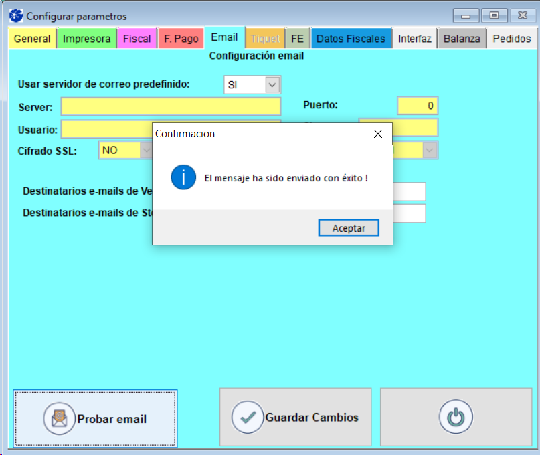Click the envelope icon on Probar email
The width and height of the screenshot is (540, 455).
coord(59,419)
